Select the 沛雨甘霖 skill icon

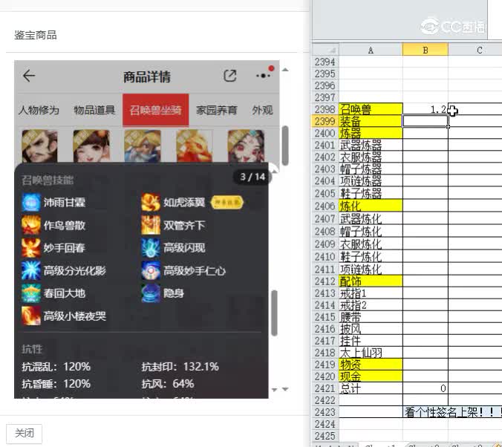(31, 203)
